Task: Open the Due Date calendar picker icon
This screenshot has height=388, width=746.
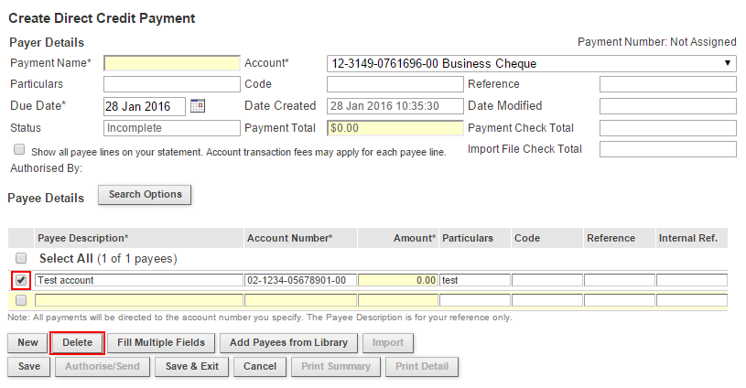Action: coord(198,106)
